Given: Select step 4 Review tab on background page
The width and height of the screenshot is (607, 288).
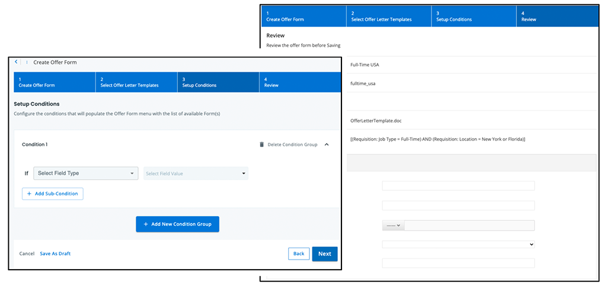Looking at the screenshot, I should click(557, 16).
